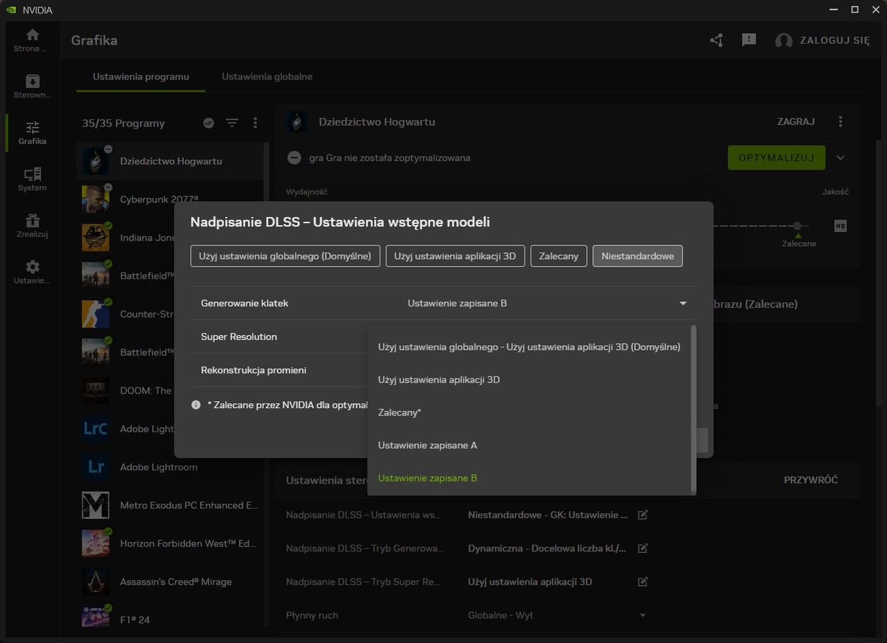Switch to Ustawienia programu tab
The image size is (887, 643).
[x=141, y=76]
